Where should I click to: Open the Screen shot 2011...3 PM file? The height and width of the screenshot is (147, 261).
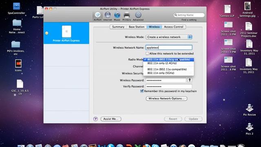(x=228, y=46)
